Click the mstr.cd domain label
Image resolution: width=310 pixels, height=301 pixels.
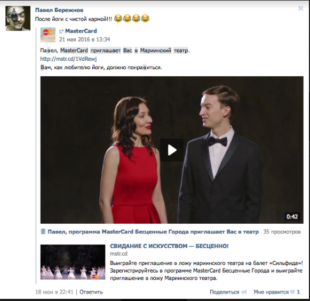pyautogui.click(x=118, y=254)
